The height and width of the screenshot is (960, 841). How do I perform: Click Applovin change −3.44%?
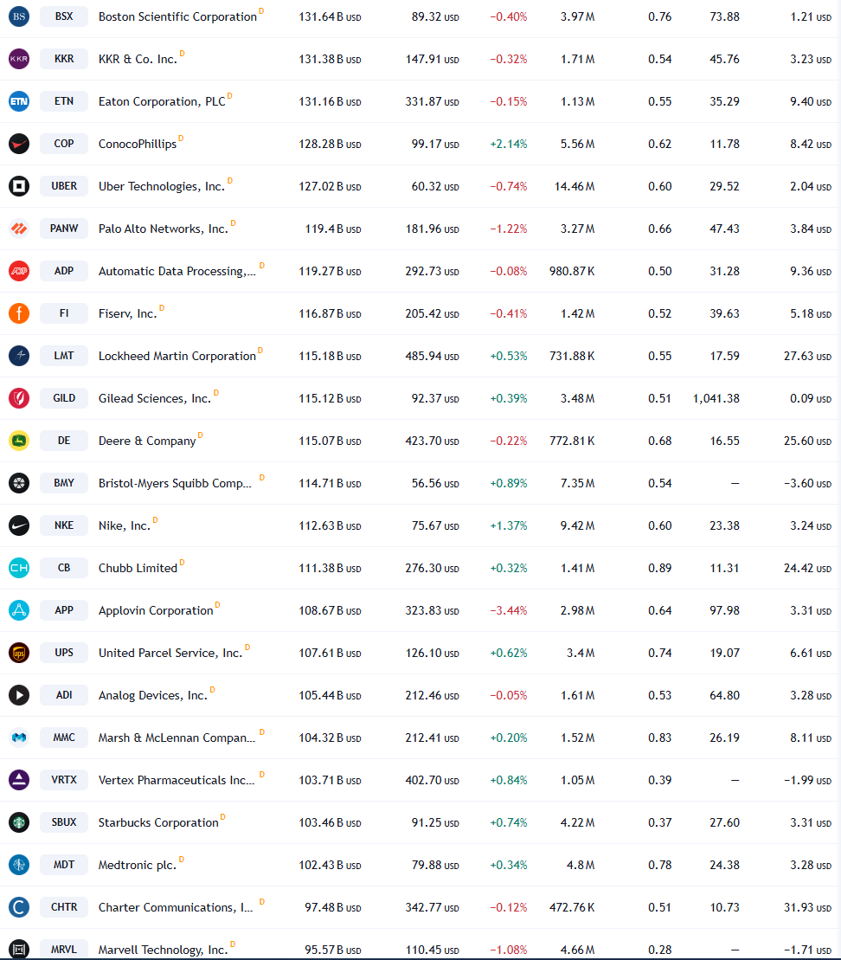[509, 610]
